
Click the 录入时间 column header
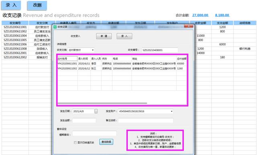(84, 58)
